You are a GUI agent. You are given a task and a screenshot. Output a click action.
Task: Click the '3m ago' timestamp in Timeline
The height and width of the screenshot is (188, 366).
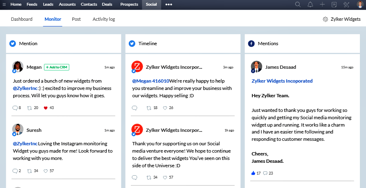[228, 67]
